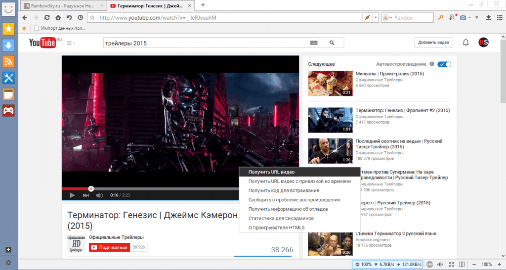
Task: Click the video progress bar scrubber
Action: pyautogui.click(x=91, y=188)
